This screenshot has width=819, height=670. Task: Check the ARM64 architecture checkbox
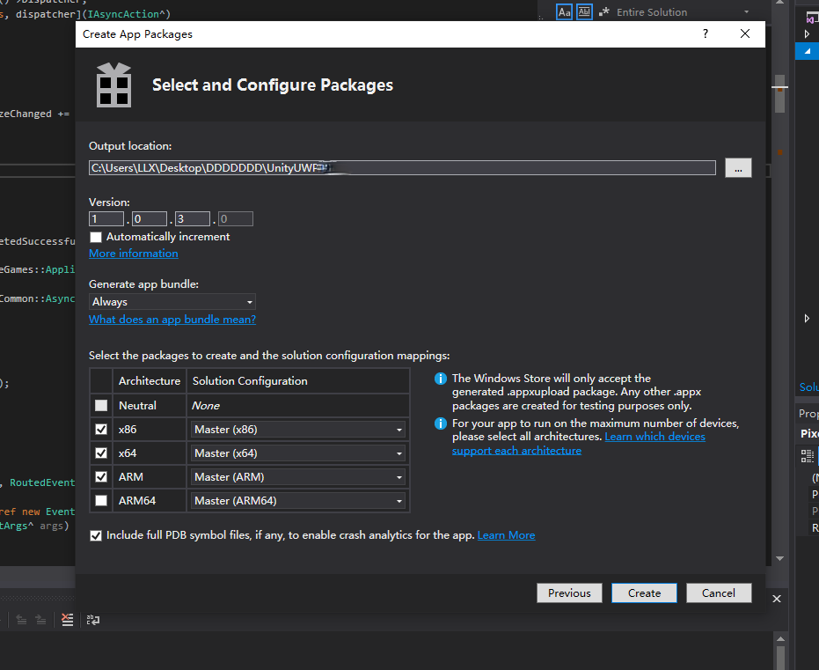pyautogui.click(x=101, y=500)
